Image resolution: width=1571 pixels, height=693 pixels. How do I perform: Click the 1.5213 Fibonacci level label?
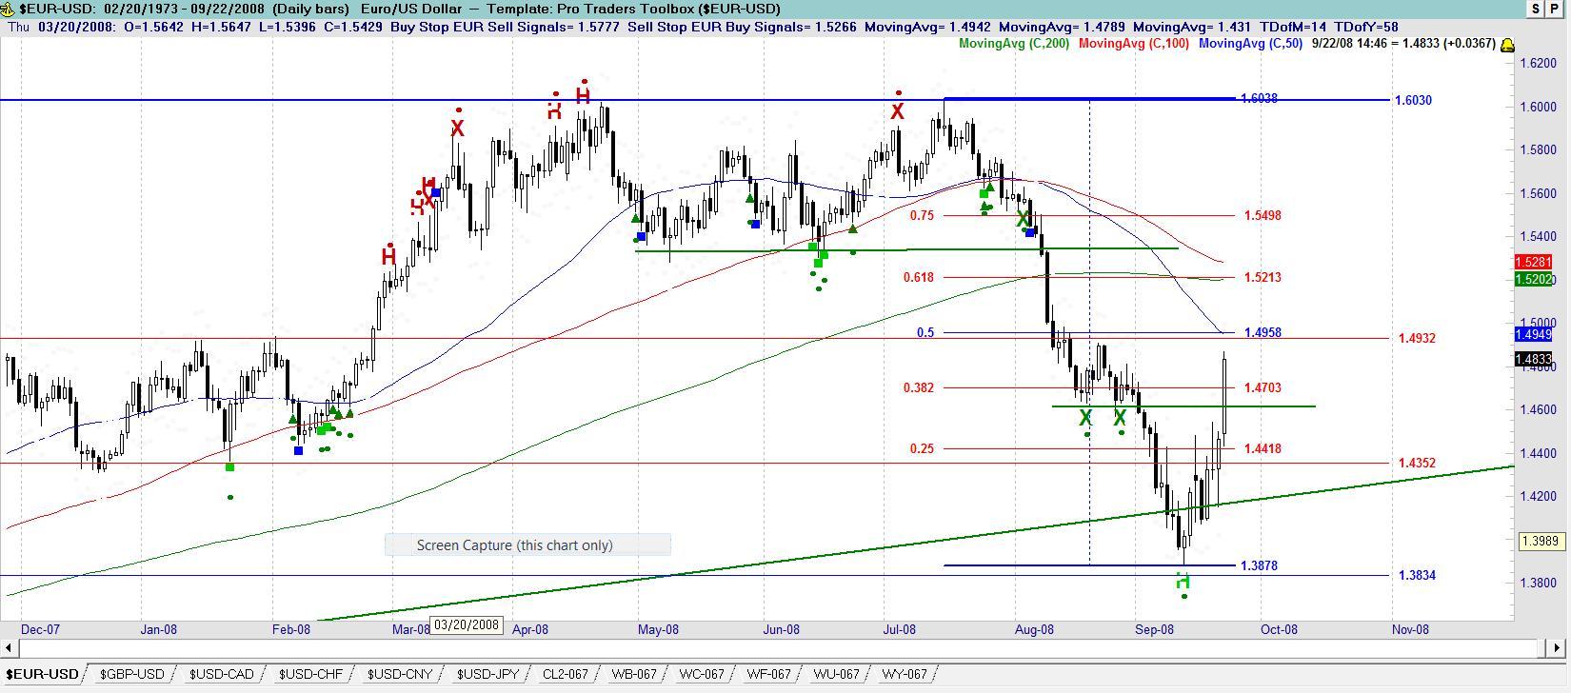pos(1263,277)
